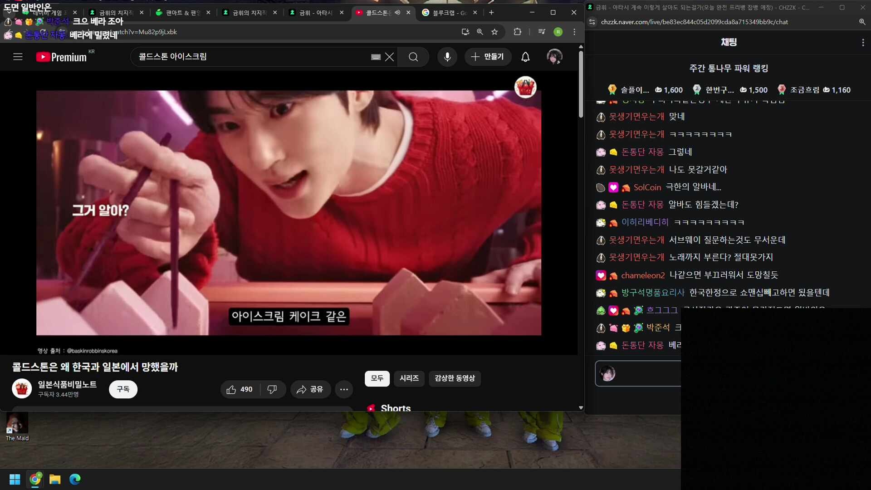871x490 pixels.
Task: Mute the playing 콜드스톤 tab audio icon
Action: [x=397, y=13]
